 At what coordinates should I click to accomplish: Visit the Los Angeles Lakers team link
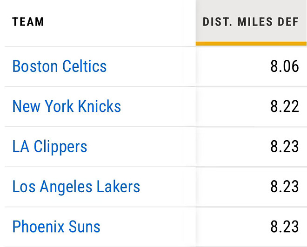pyautogui.click(x=76, y=187)
